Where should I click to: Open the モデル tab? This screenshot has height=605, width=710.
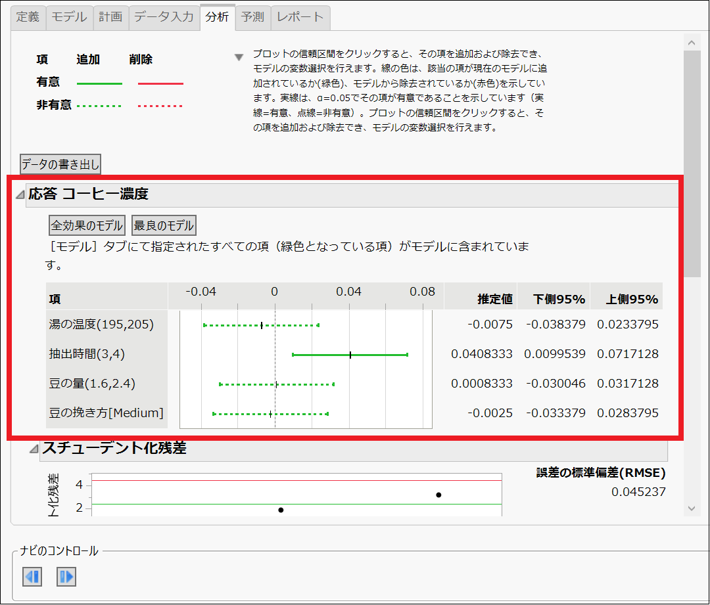click(x=69, y=18)
